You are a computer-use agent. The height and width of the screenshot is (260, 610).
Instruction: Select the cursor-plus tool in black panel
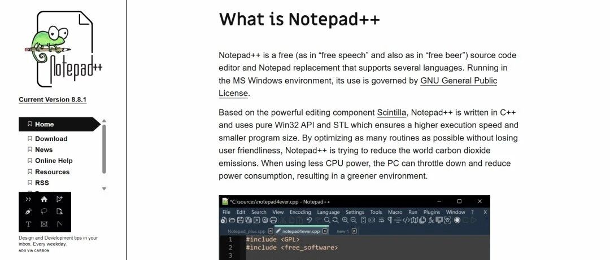(59, 199)
